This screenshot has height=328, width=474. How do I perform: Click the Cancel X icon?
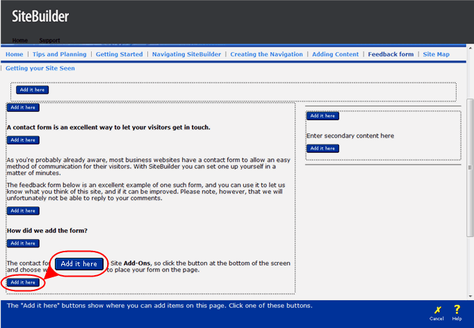[437, 310]
